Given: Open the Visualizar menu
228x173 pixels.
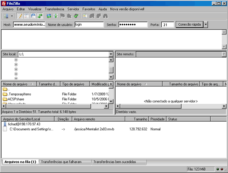Looking at the screenshot, I should [35, 9].
